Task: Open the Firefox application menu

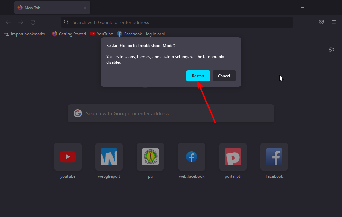Action: tap(333, 22)
